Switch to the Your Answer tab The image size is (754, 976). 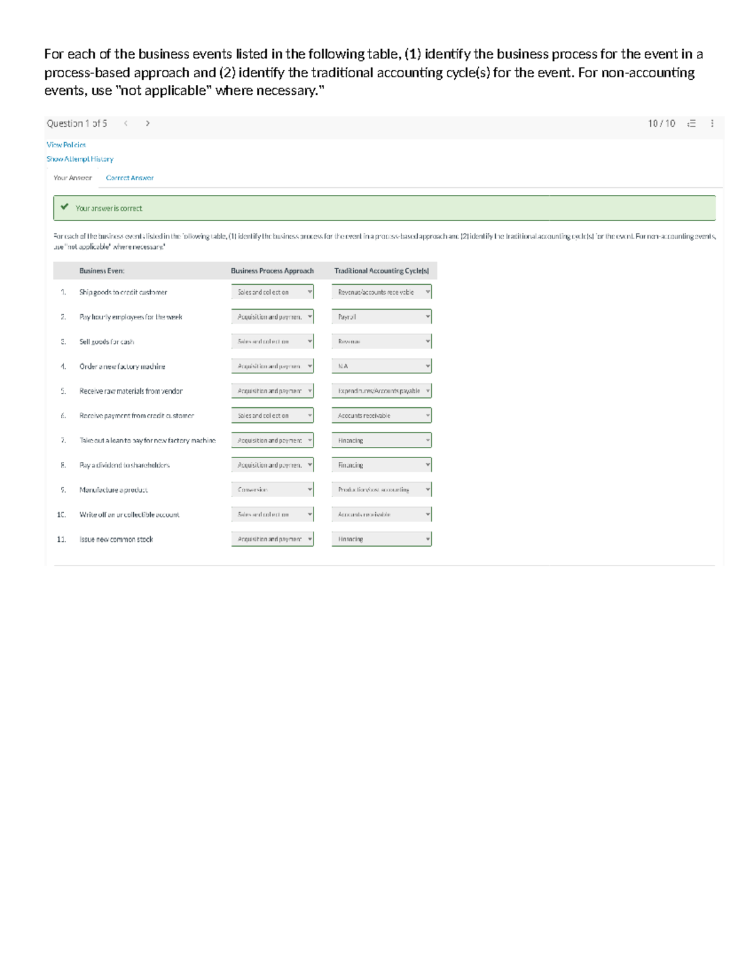(73, 178)
